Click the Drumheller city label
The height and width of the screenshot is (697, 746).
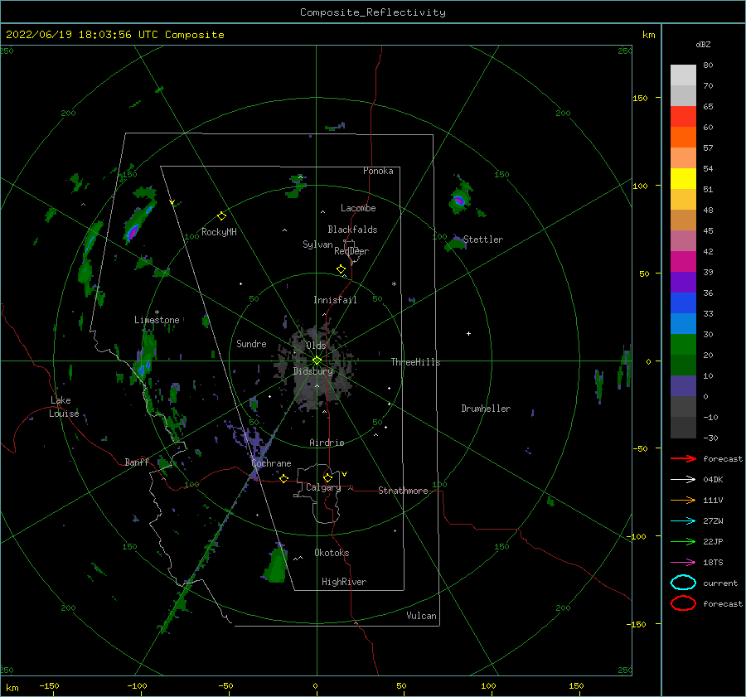click(486, 409)
